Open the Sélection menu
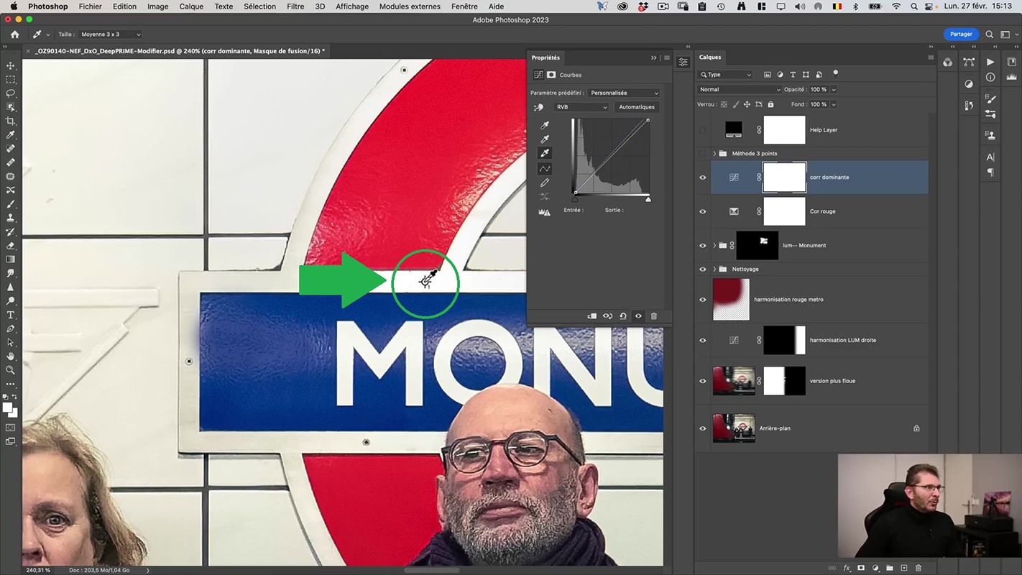Screen dimensions: 1022x575 pos(260,6)
